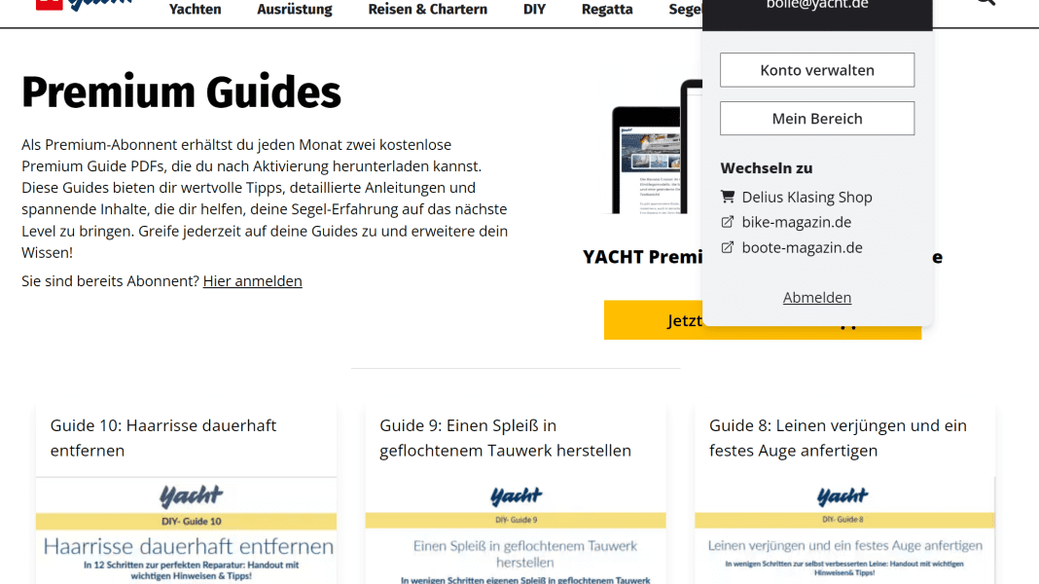Open search via the magnifier icon

point(985,3)
